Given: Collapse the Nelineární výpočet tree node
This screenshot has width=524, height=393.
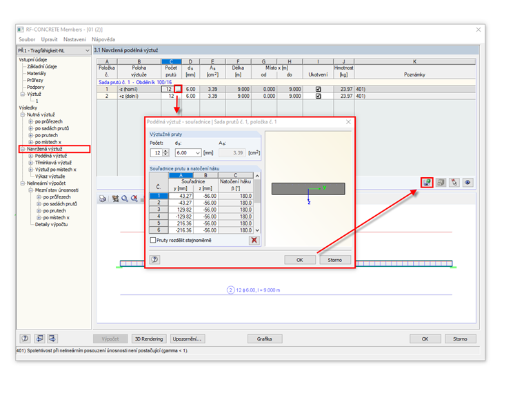Looking at the screenshot, I should pyautogui.click(x=23, y=183).
